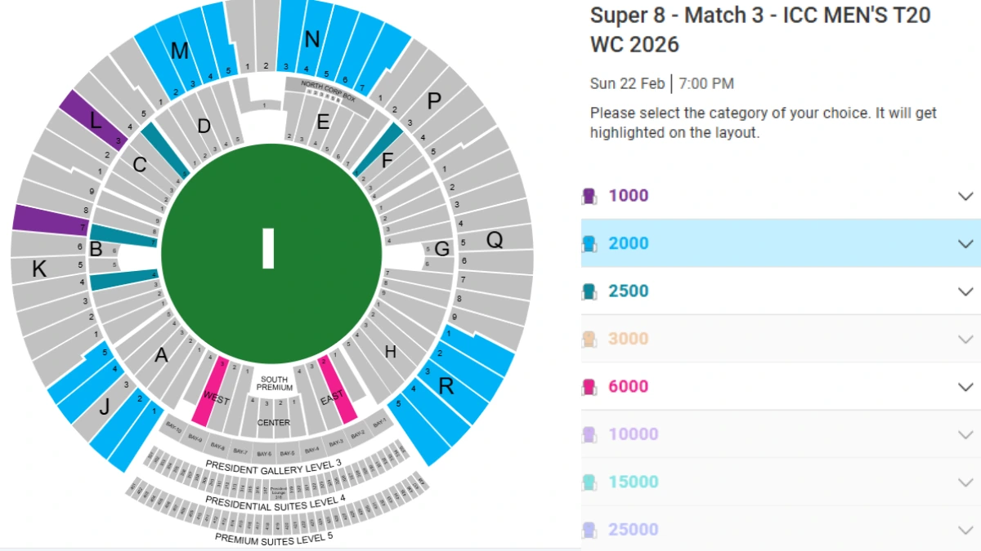
Task: Click the peach seat icon for 3000
Action: tap(589, 339)
